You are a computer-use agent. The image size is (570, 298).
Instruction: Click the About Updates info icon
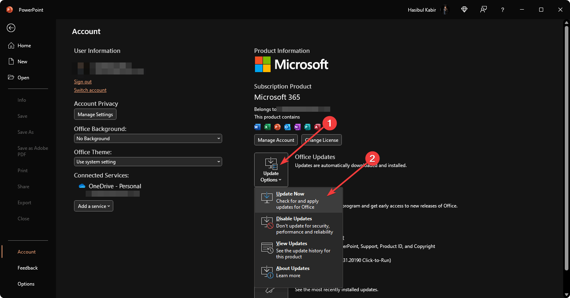click(x=267, y=272)
